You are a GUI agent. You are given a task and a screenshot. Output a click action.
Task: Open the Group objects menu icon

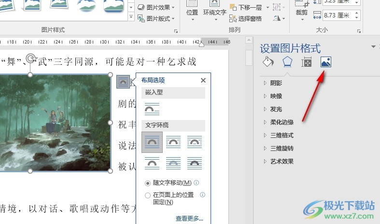coord(278,8)
